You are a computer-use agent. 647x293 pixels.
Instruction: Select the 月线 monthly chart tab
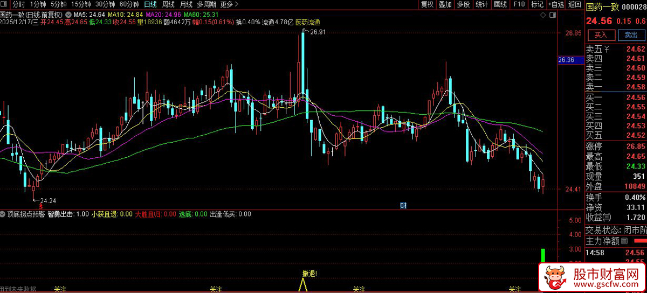tap(186, 4)
